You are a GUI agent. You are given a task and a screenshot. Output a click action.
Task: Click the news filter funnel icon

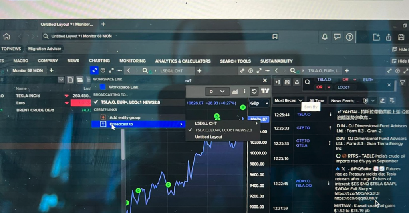402,82
